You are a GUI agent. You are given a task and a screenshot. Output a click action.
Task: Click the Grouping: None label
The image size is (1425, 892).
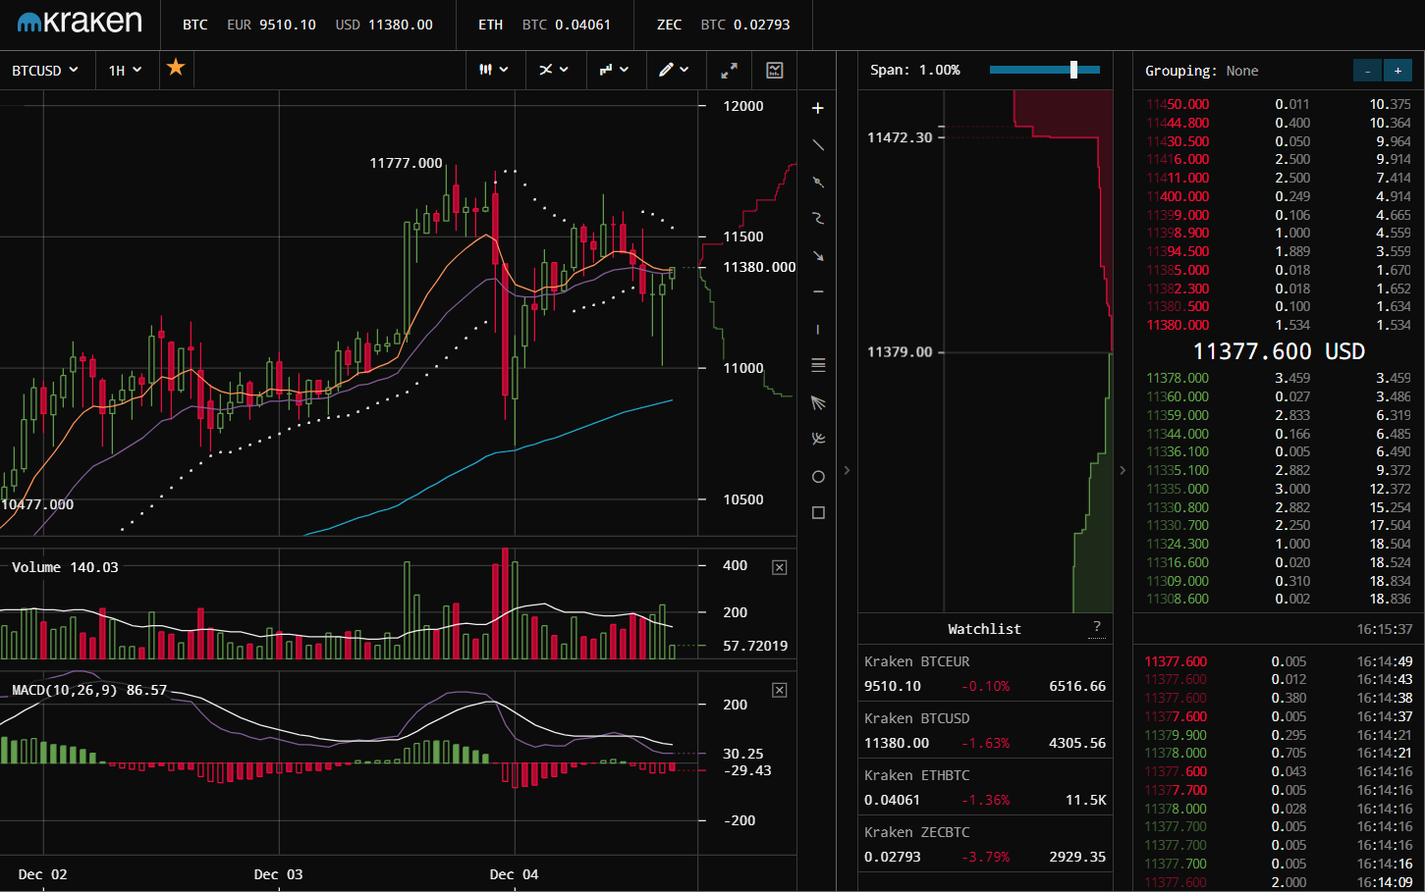coord(1202,71)
